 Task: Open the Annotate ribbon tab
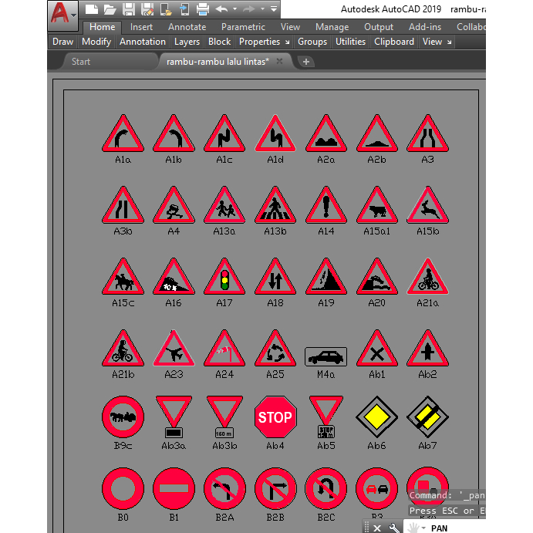[187, 27]
